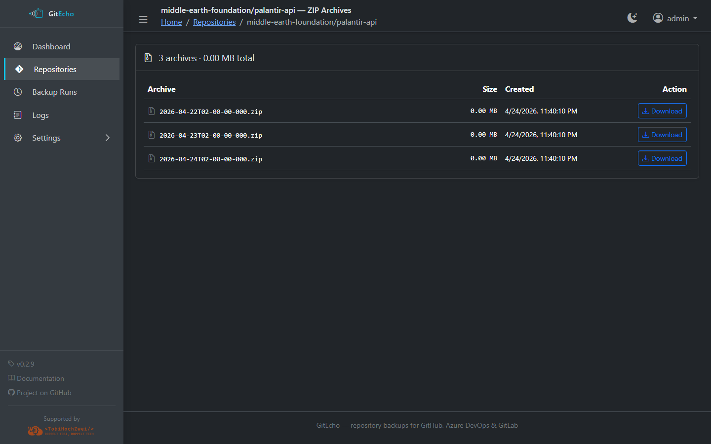Open Project on GitHub link

tap(44, 393)
